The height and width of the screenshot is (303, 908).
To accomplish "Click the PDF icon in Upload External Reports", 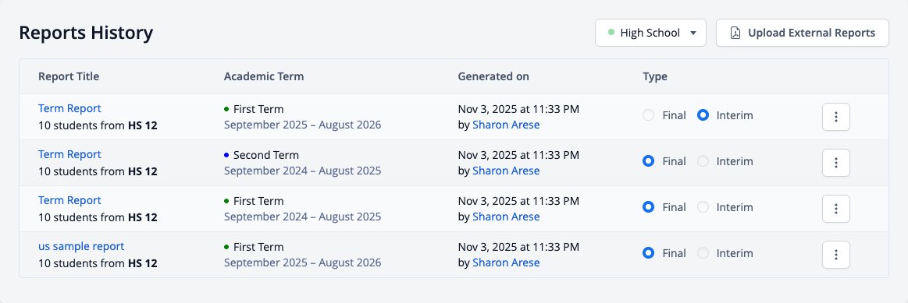I will click(735, 33).
